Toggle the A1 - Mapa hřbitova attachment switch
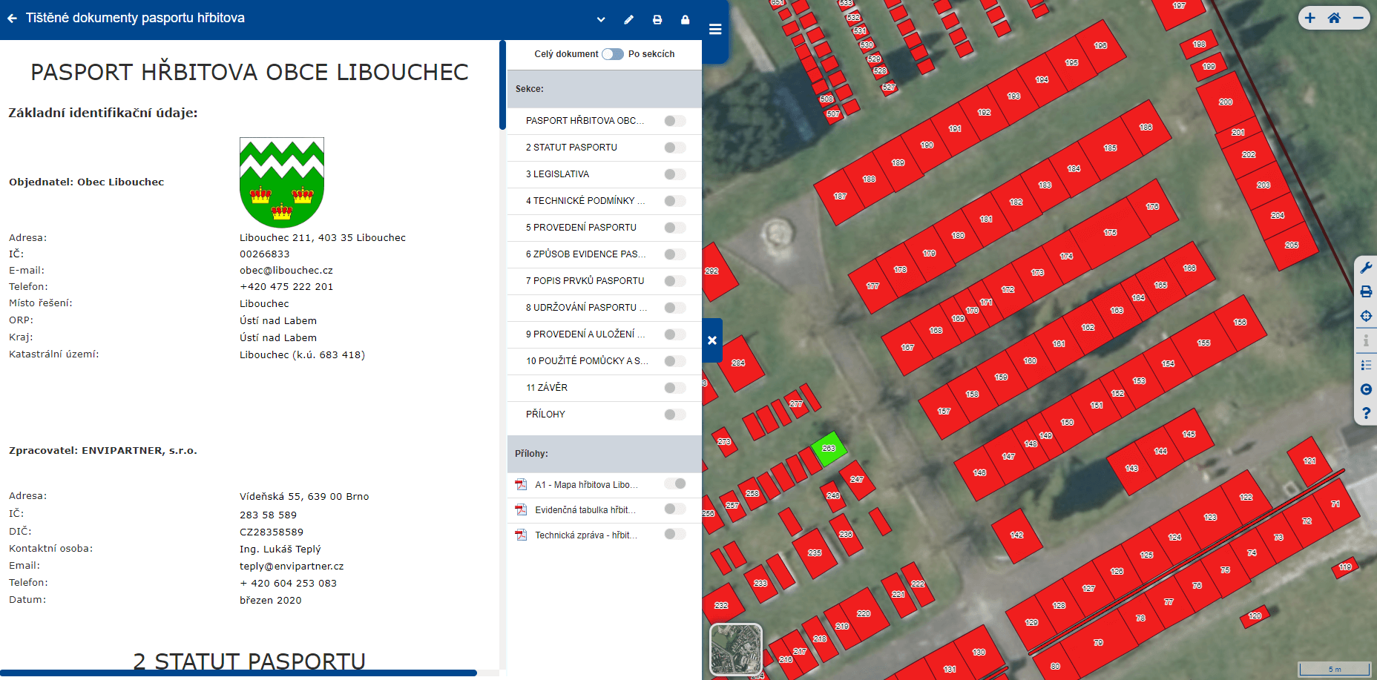 point(674,484)
